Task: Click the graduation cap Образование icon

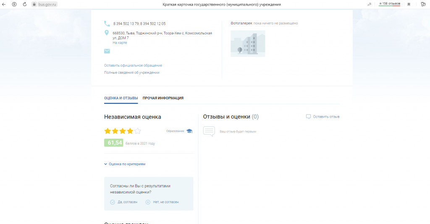Action: 189,131
